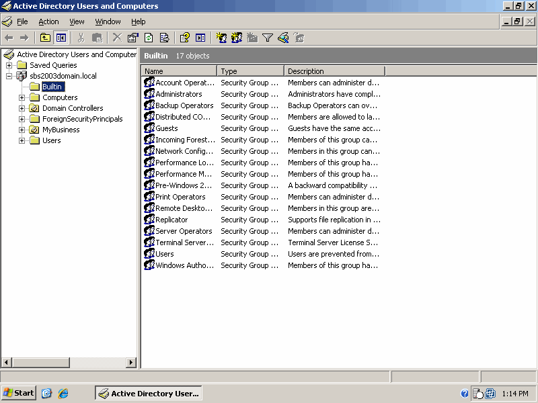
Task: Click the Up one level toolbar icon
Action: coord(45,38)
